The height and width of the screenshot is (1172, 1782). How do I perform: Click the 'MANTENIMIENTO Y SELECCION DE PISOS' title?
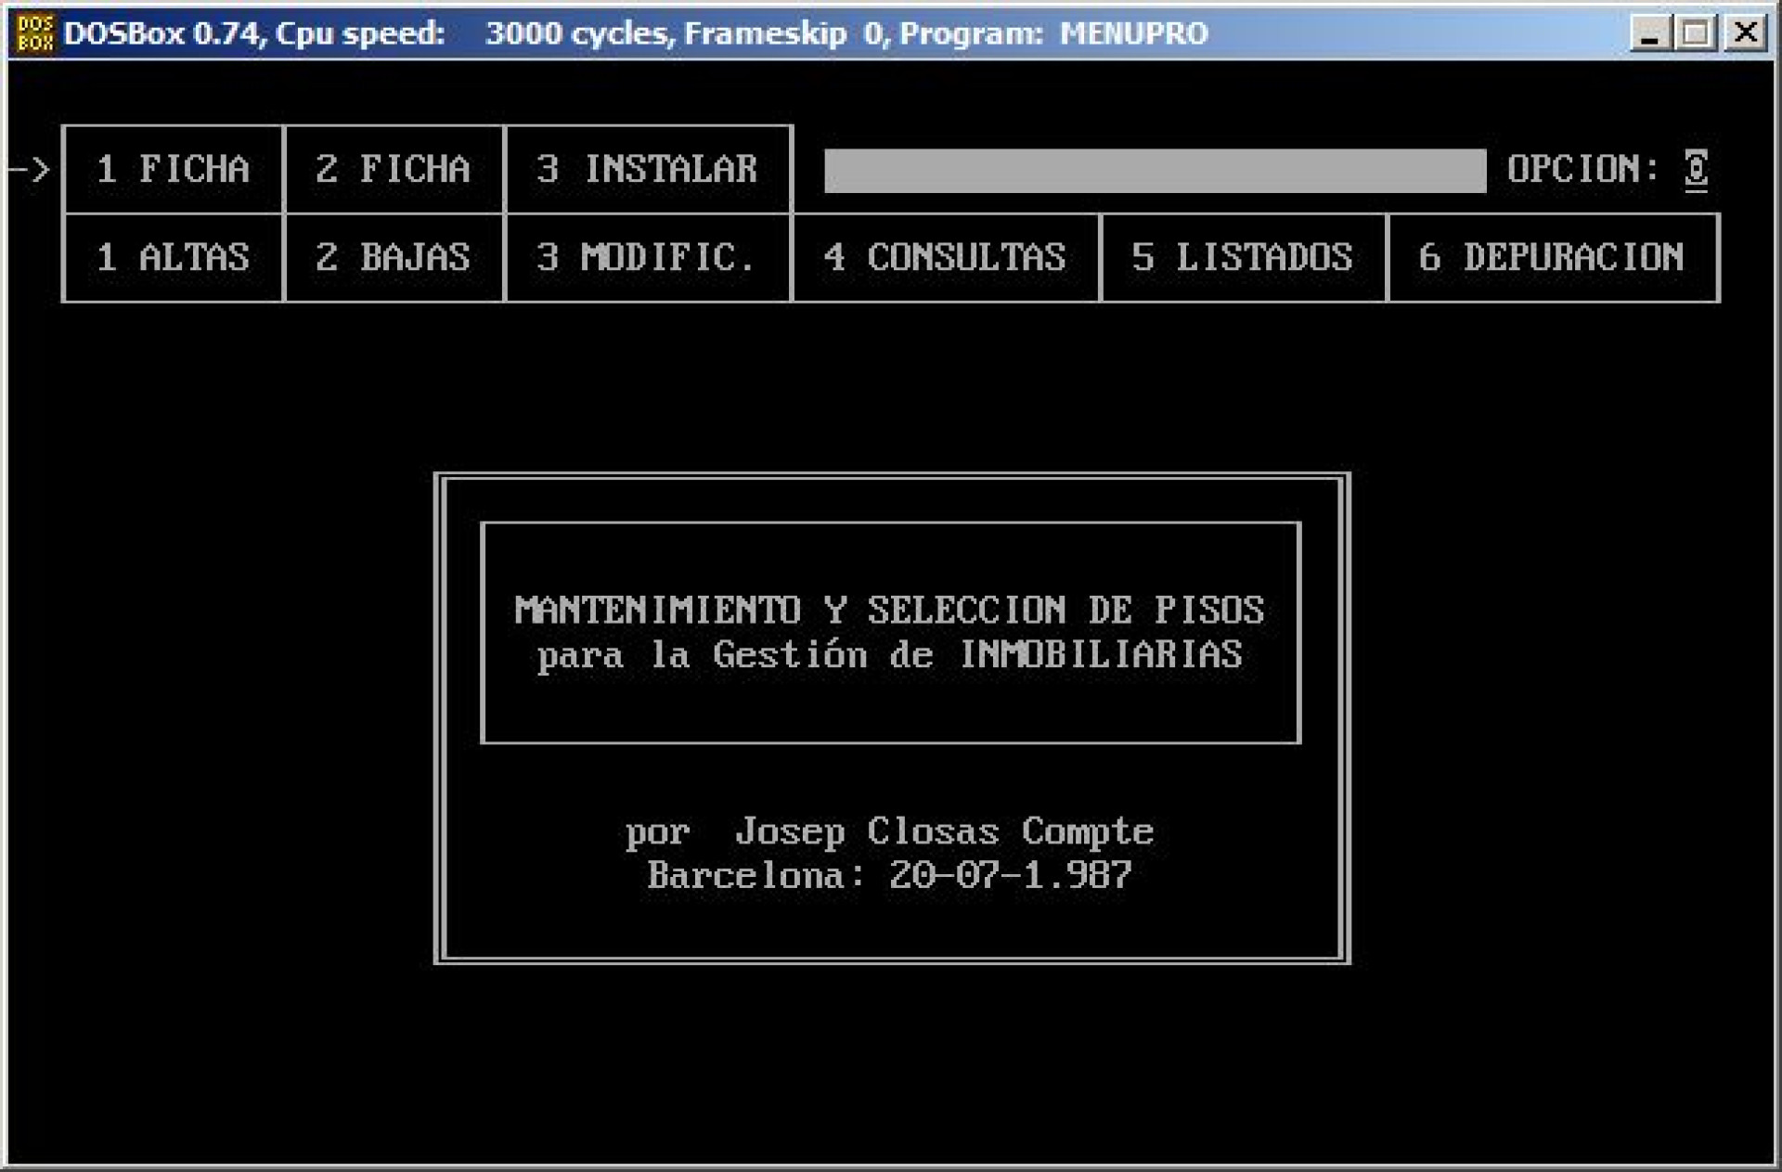(889, 611)
